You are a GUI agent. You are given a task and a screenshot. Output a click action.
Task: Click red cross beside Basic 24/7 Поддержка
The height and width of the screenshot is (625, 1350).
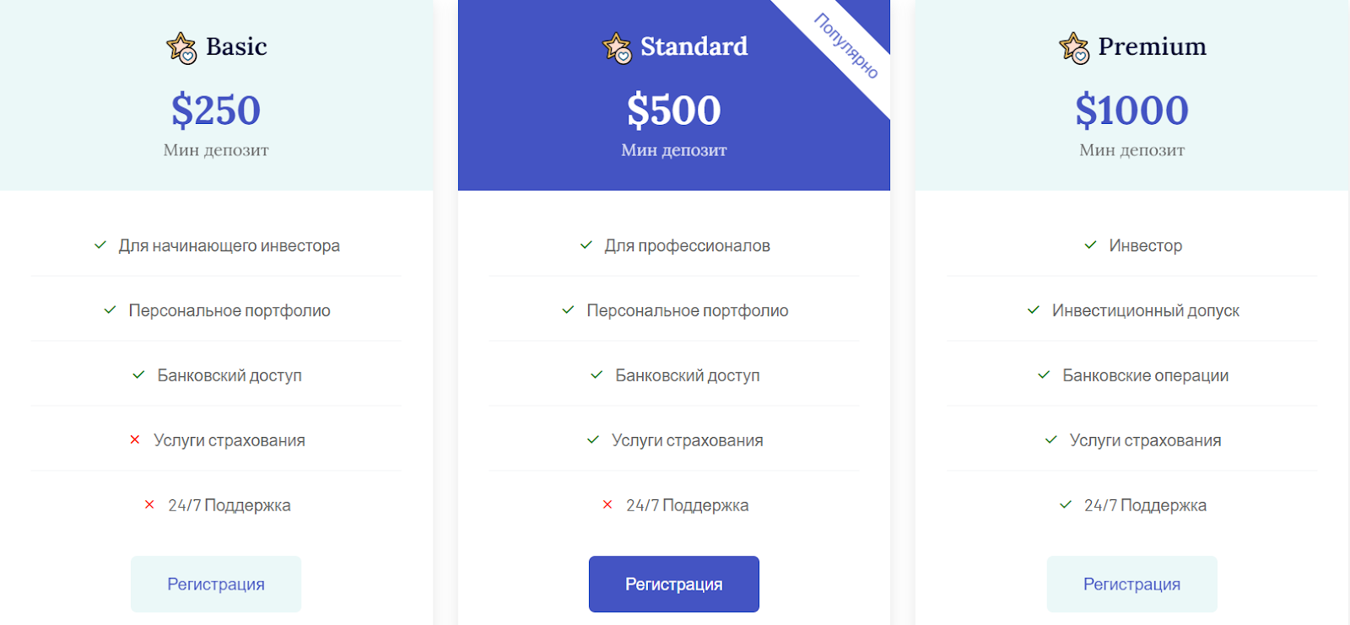point(149,504)
